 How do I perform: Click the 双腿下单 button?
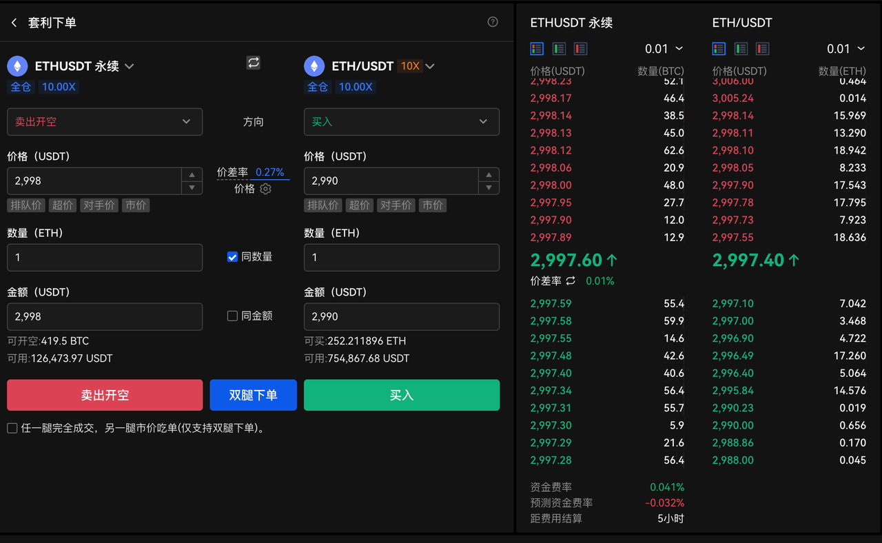point(254,395)
